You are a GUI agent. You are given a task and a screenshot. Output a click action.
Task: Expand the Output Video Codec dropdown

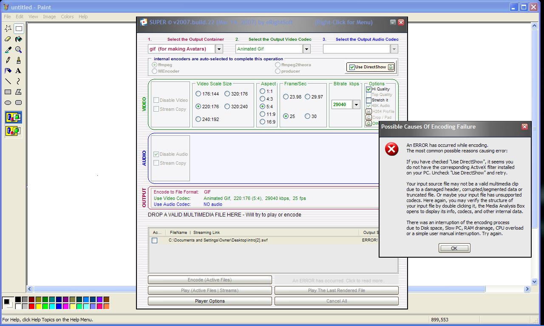click(x=306, y=49)
